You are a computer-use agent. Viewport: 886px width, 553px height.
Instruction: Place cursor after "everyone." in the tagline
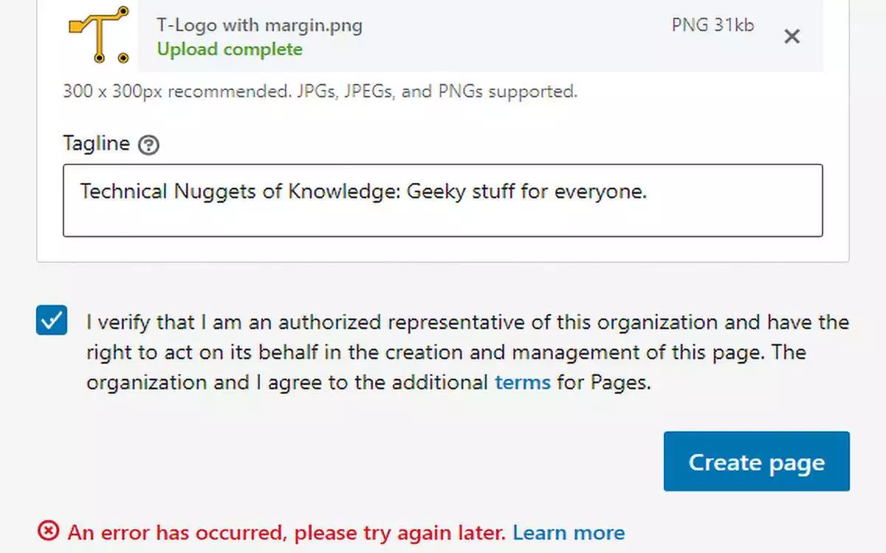[x=649, y=192]
